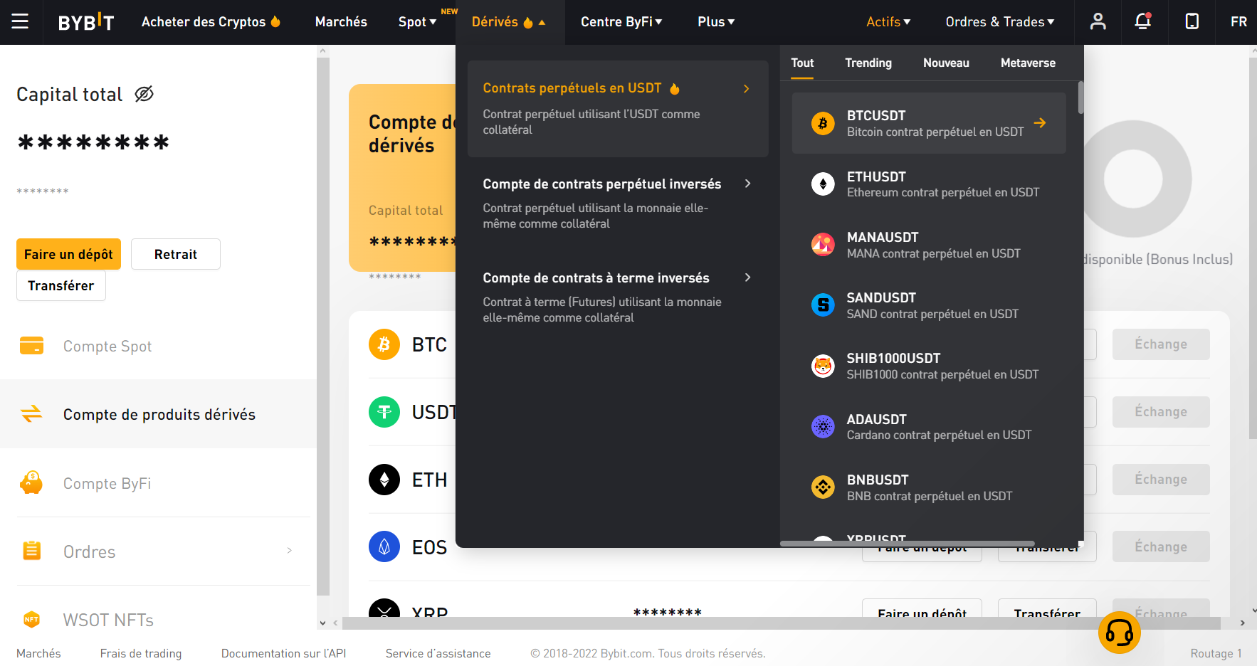Select the Tout tab
Image resolution: width=1257 pixels, height=666 pixels.
coord(802,63)
